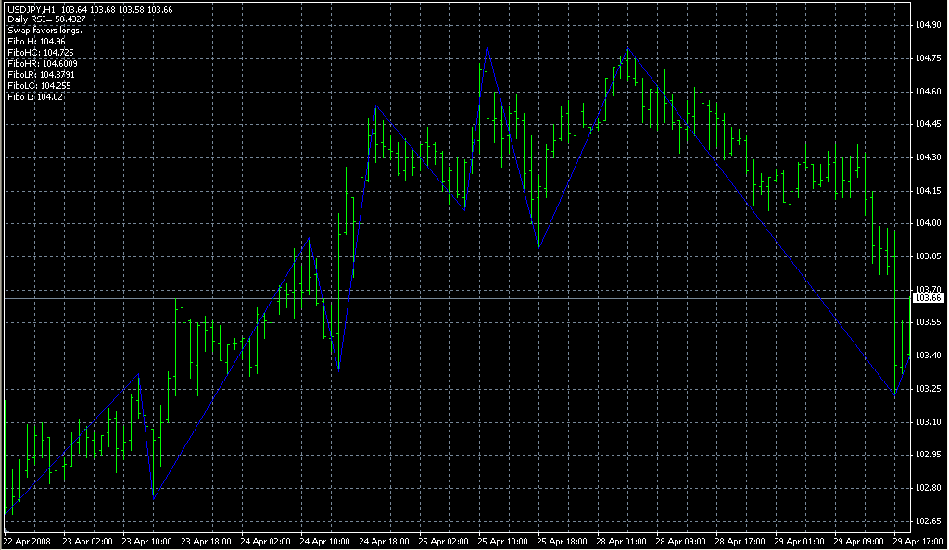The height and width of the screenshot is (550, 949).
Task: Click the current price tag 103.66
Action: pos(928,298)
